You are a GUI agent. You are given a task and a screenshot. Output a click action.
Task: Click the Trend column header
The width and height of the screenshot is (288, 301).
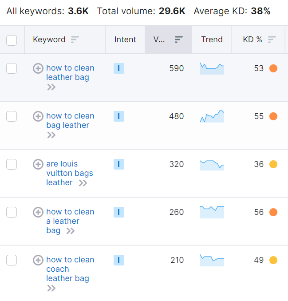click(212, 40)
